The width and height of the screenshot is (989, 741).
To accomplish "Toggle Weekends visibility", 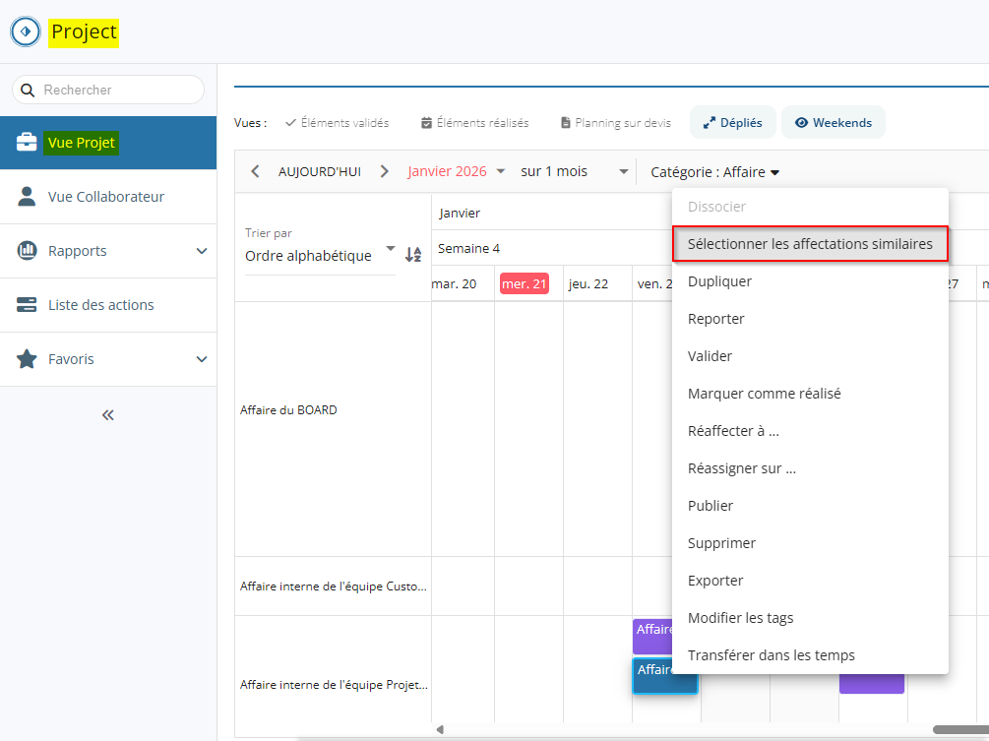I will point(833,123).
